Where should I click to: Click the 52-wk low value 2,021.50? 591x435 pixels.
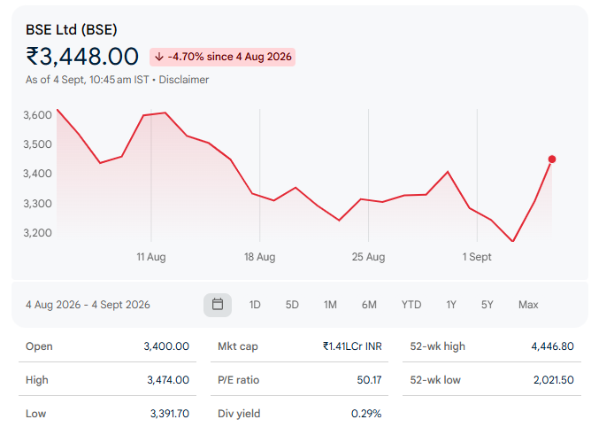point(553,380)
